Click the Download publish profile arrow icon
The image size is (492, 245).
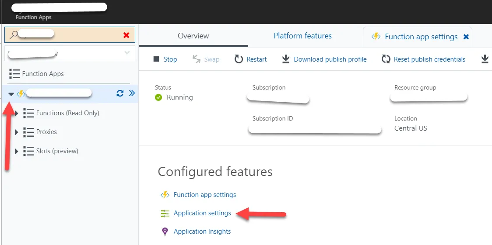click(285, 59)
